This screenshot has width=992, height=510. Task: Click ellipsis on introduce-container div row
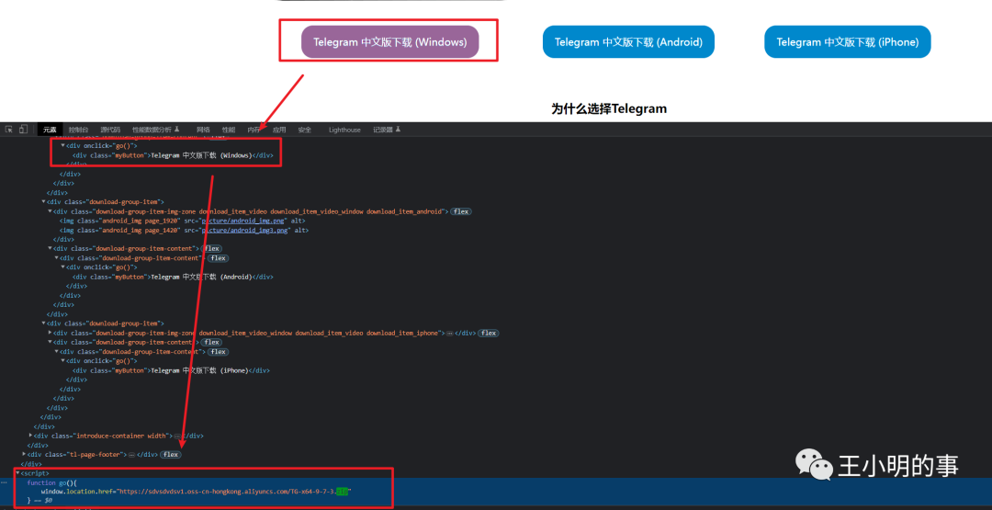tap(177, 436)
